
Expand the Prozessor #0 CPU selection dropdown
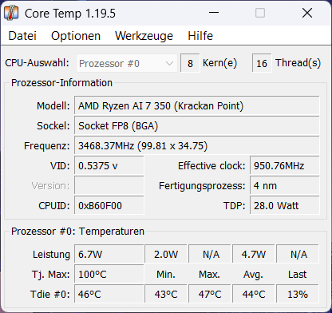(127, 63)
